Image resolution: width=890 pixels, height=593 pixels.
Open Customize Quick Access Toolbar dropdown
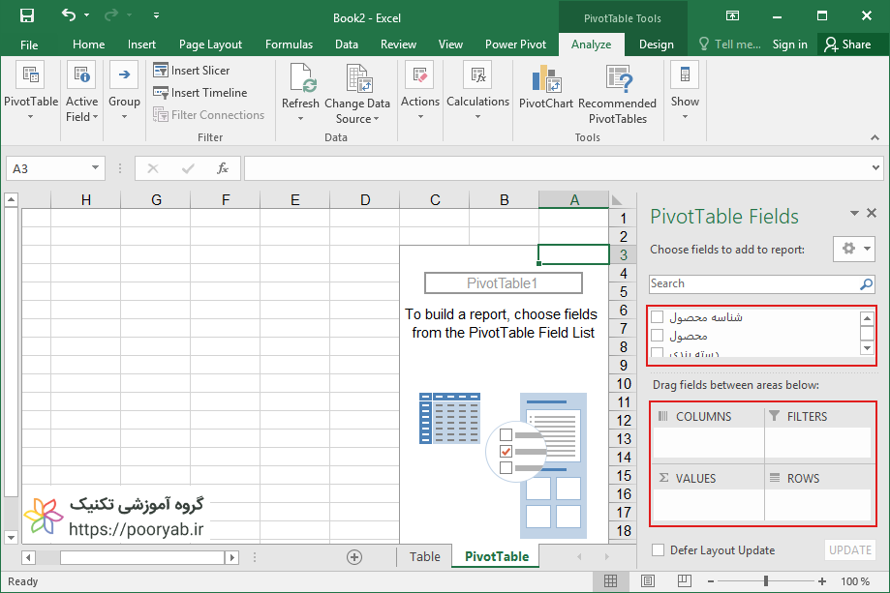click(156, 15)
